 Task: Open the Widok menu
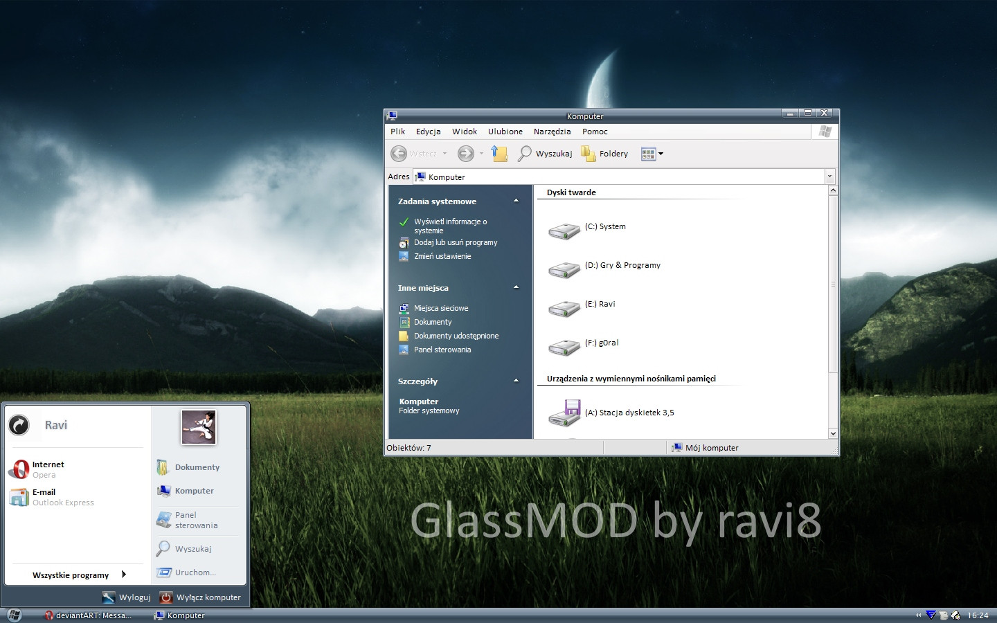[465, 132]
